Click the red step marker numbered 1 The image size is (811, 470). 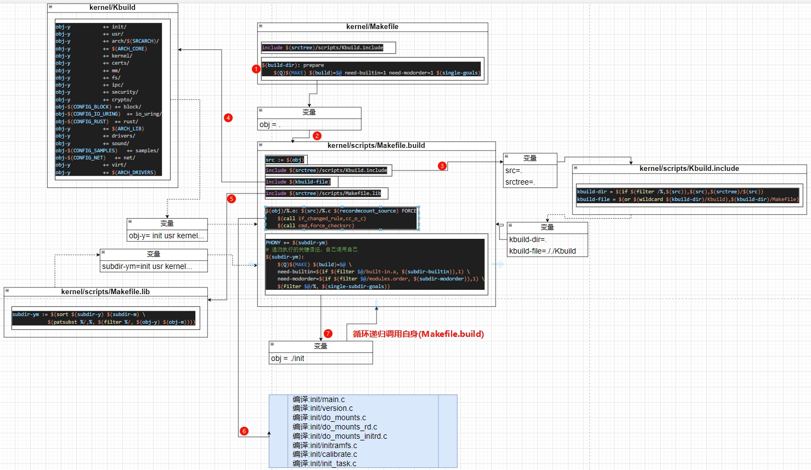coord(256,69)
